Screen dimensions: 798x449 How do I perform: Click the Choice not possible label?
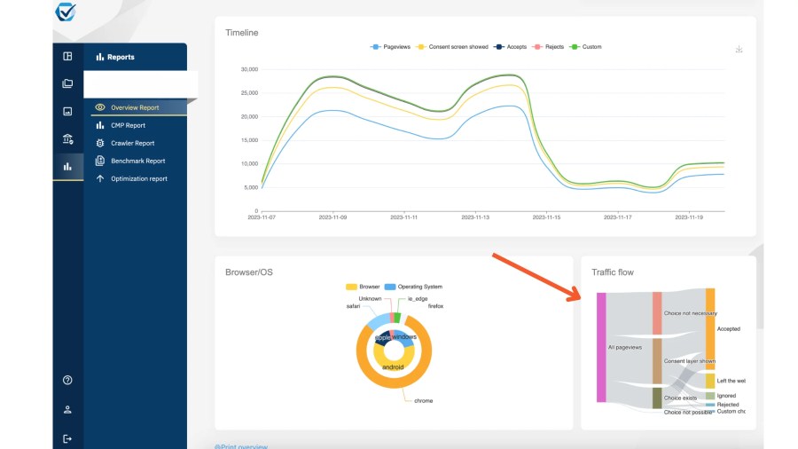coord(687,413)
